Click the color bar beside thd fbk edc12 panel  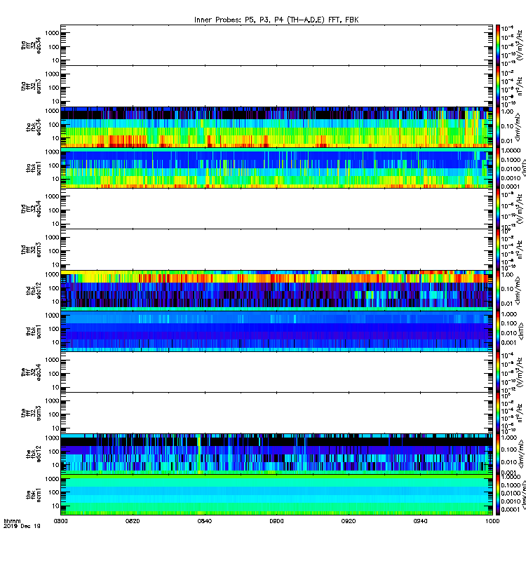pyautogui.click(x=498, y=290)
